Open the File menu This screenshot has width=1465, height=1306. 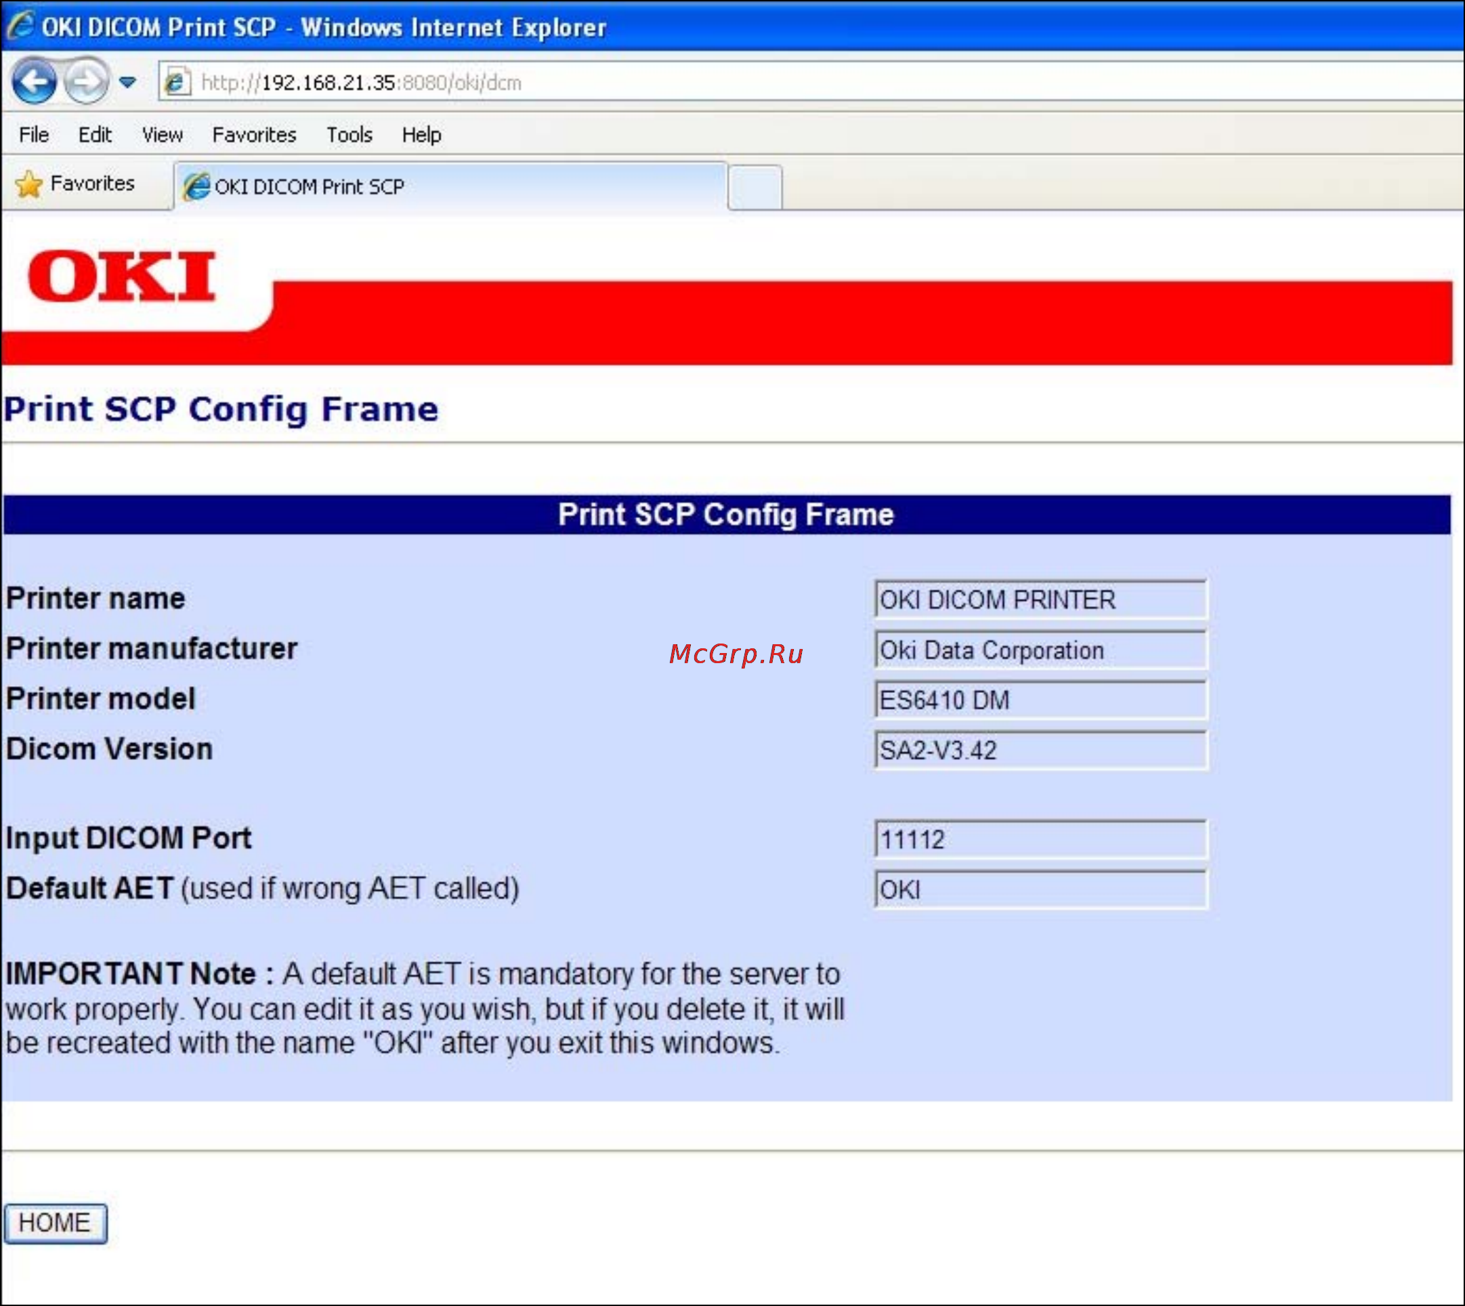click(x=34, y=135)
